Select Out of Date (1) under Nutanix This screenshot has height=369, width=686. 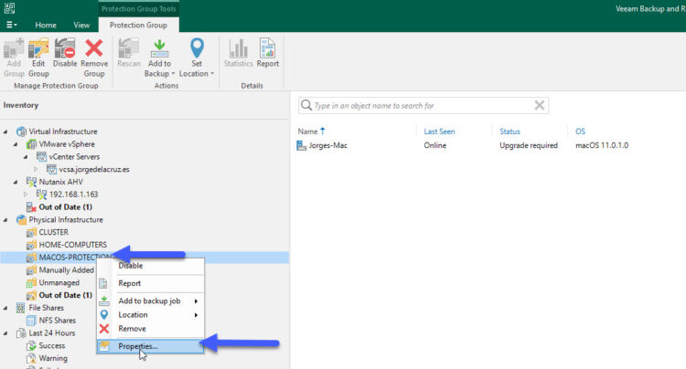pyautogui.click(x=65, y=207)
